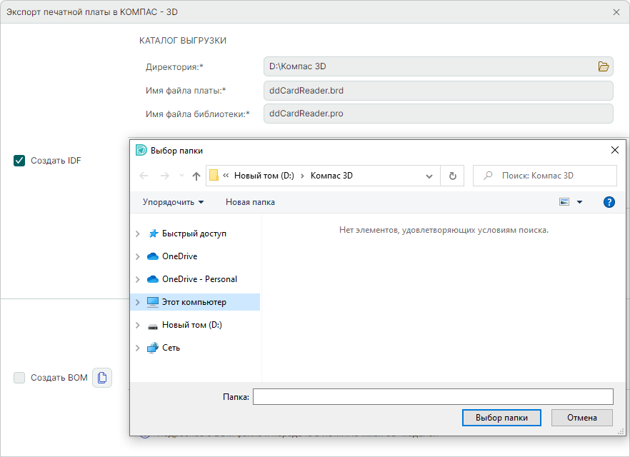
Task: Open the Упорядочить dropdown menu
Action: pyautogui.click(x=173, y=202)
